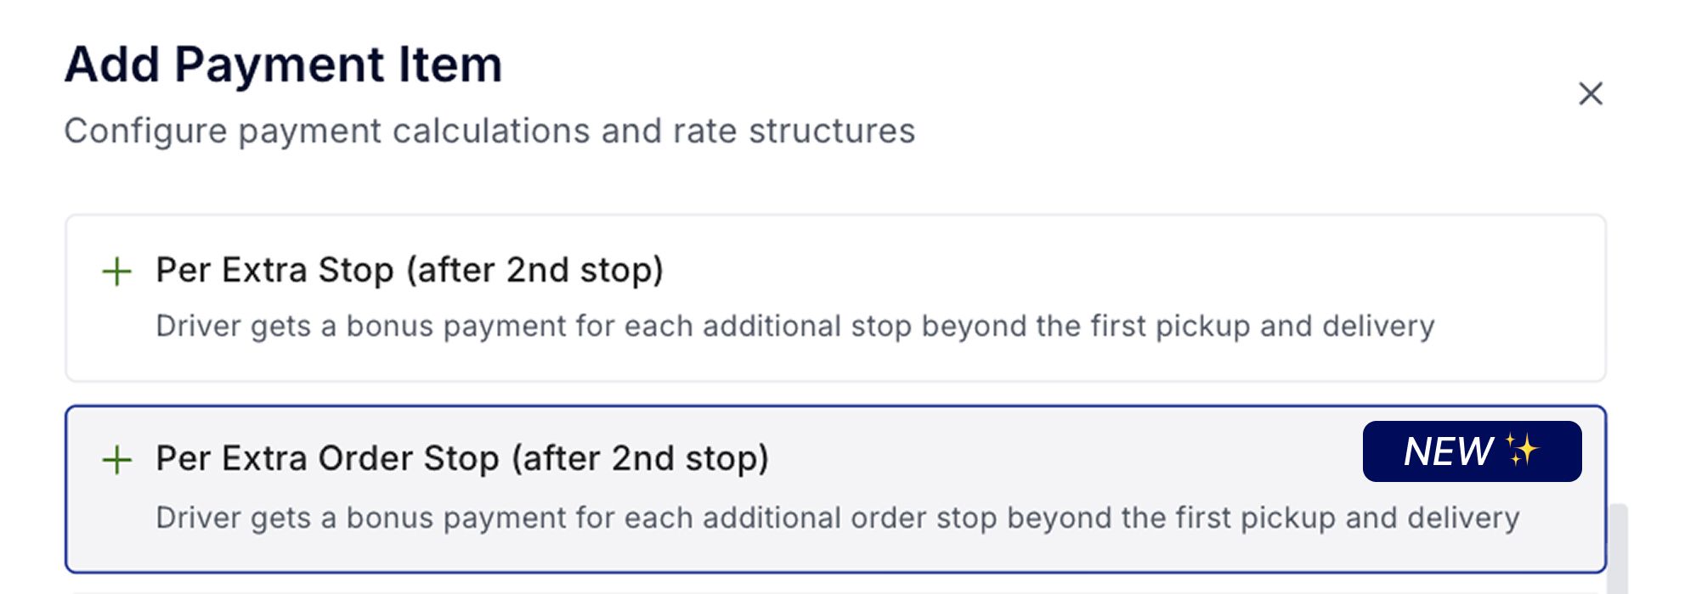The image size is (1696, 594).
Task: Click empty space right of Per Extra Stop title
Action: click(1105, 271)
